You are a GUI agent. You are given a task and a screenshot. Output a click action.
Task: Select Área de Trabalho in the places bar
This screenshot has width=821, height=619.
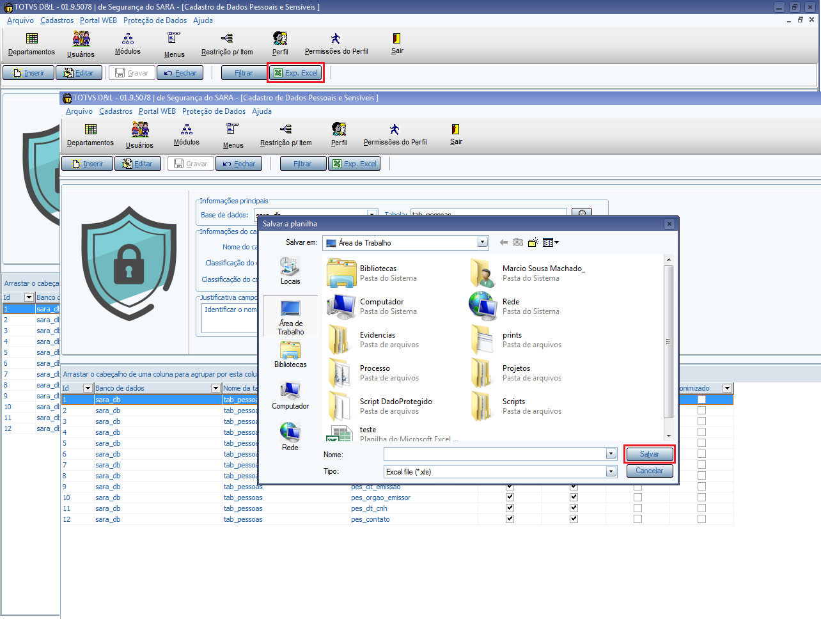(x=290, y=316)
